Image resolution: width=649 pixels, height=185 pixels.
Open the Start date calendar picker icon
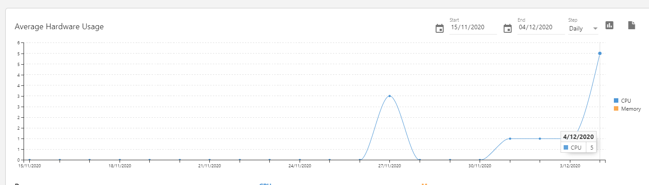(439, 28)
